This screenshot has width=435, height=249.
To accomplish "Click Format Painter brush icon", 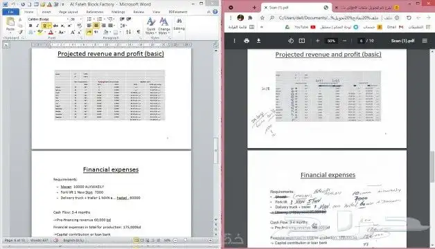I will pos(20,32).
